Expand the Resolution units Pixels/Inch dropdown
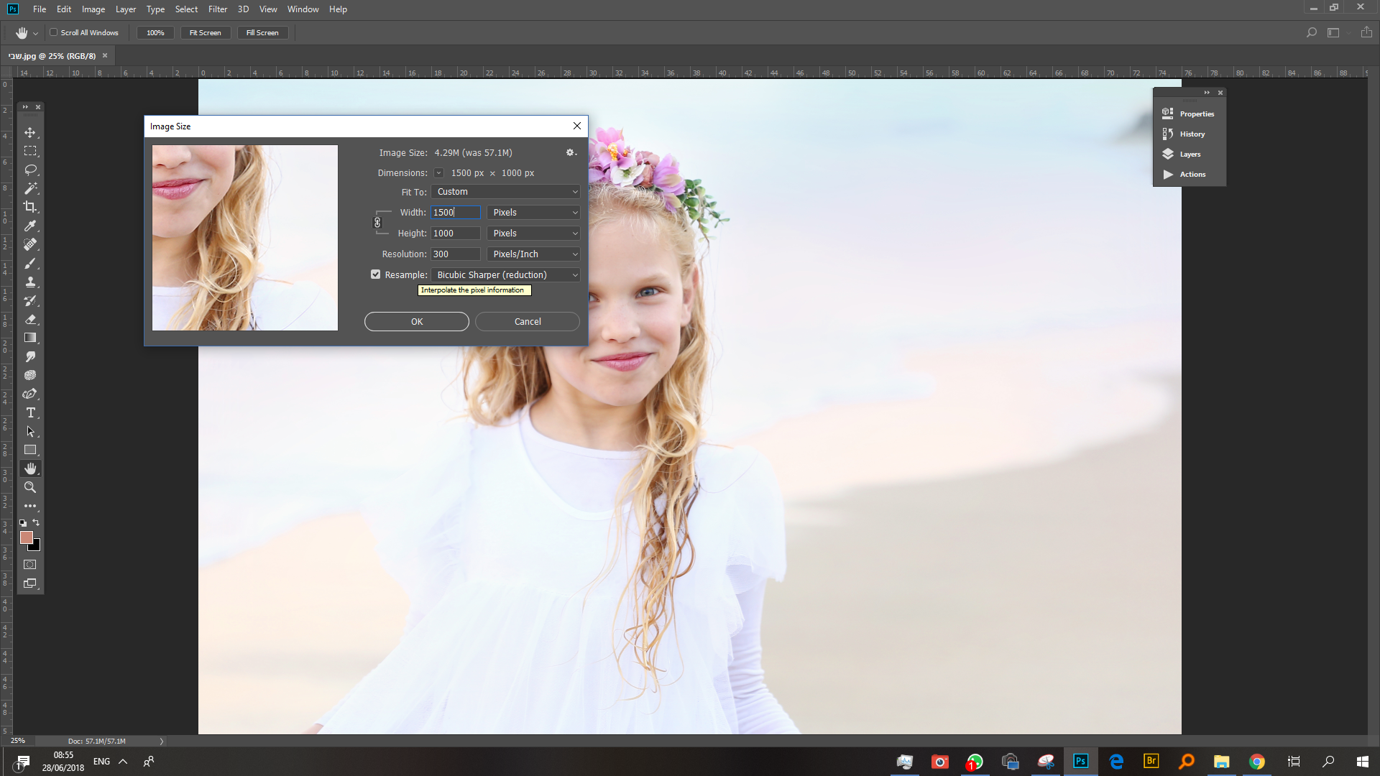Screen dimensions: 1380x776 pyautogui.click(x=533, y=254)
